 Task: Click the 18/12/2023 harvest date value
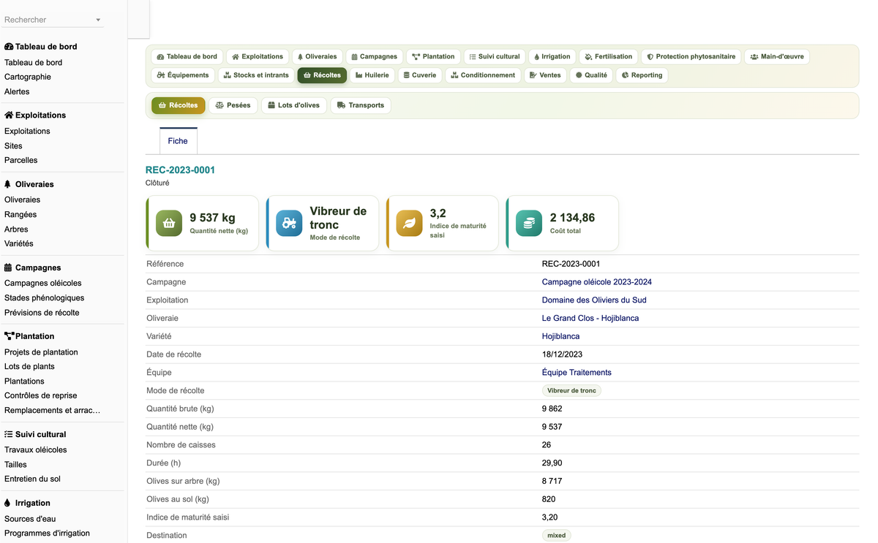tap(562, 354)
